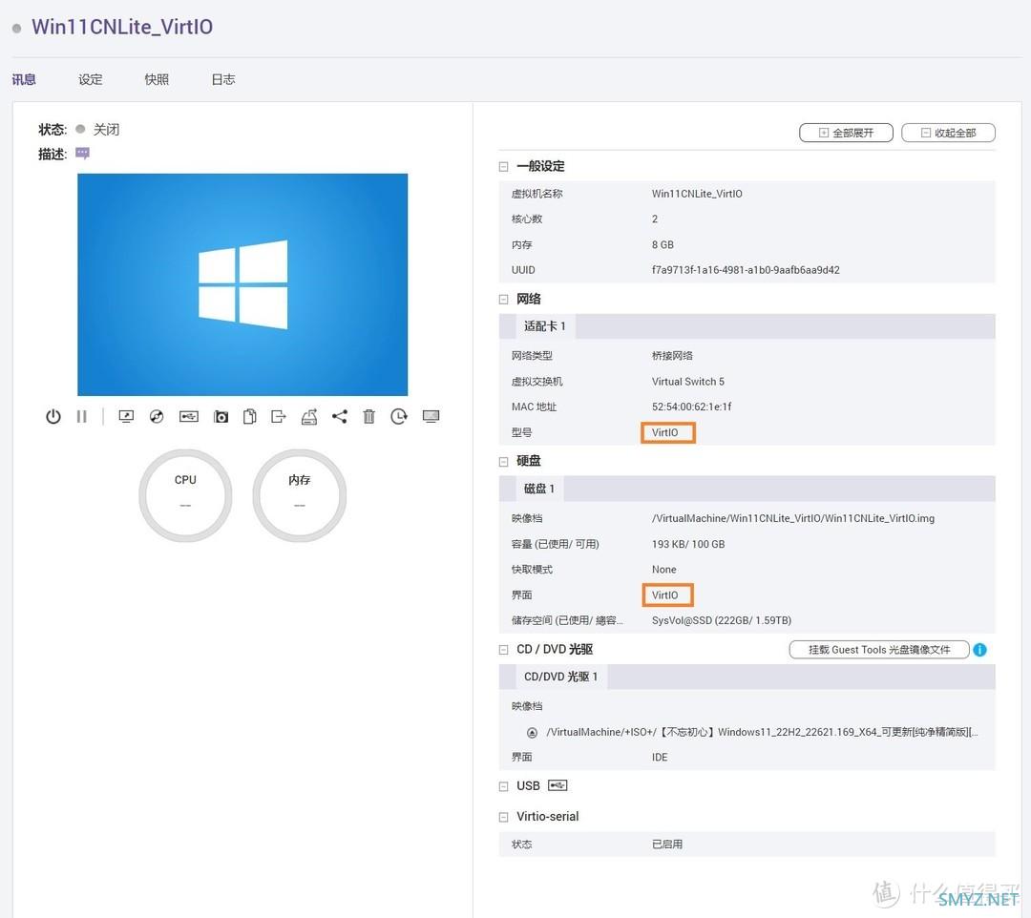
Task: Click the pause VM icon
Action: click(x=81, y=417)
